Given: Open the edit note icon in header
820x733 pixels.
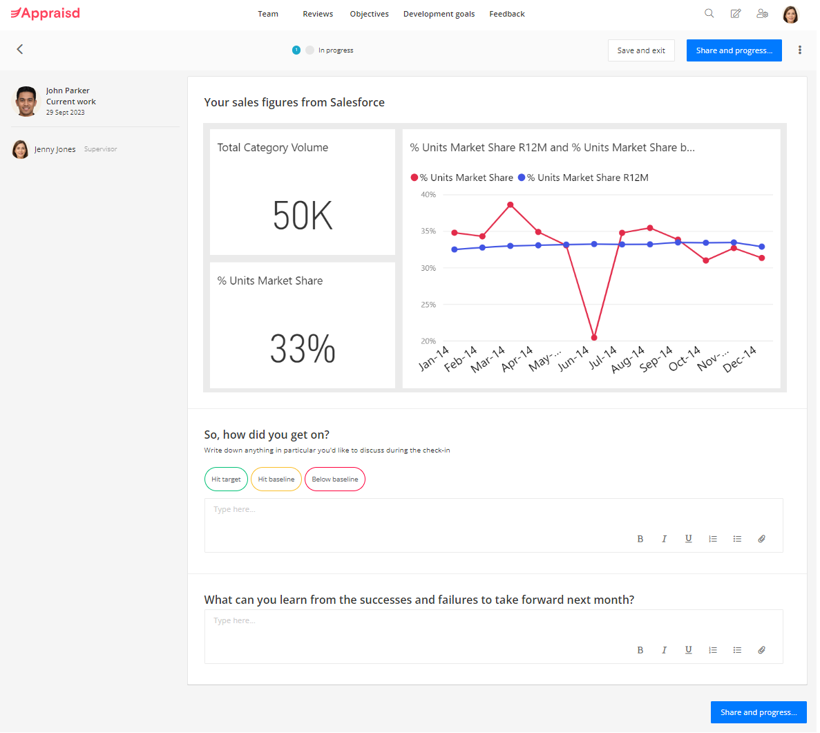Looking at the screenshot, I should click(736, 13).
